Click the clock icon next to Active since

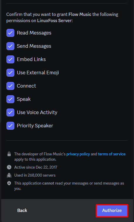click(x=9, y=167)
